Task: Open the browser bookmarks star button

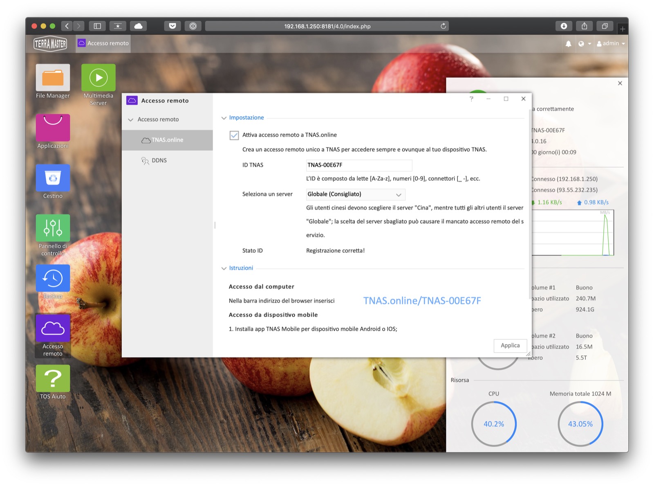Action: pos(118,26)
